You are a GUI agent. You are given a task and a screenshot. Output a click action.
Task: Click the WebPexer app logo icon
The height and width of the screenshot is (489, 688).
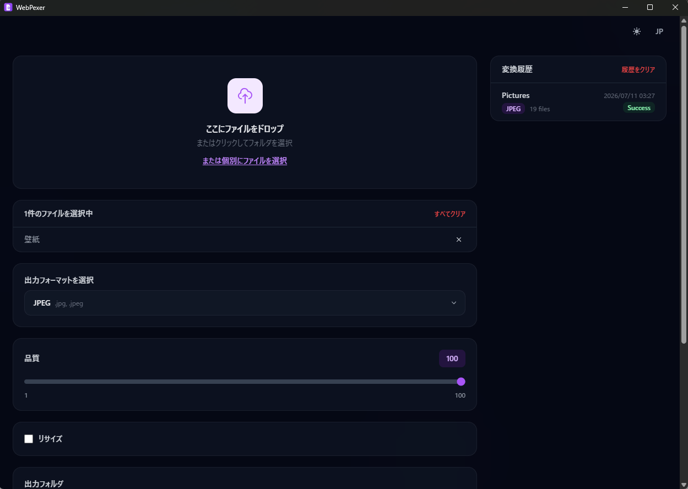click(x=8, y=7)
